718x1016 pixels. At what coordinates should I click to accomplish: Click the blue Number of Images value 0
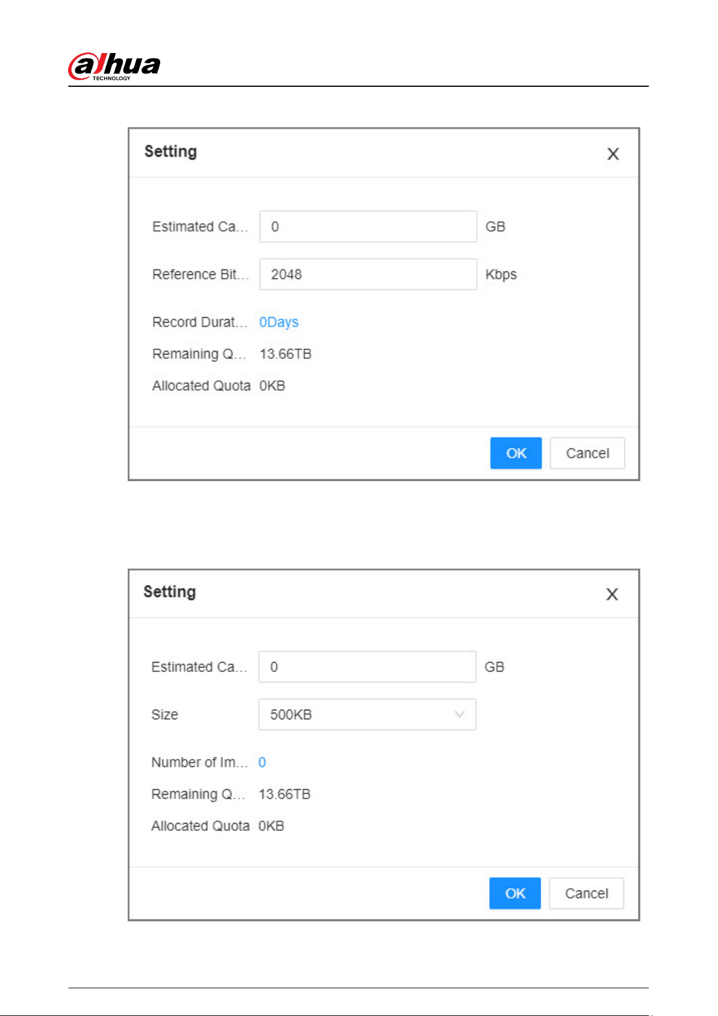pos(262,762)
